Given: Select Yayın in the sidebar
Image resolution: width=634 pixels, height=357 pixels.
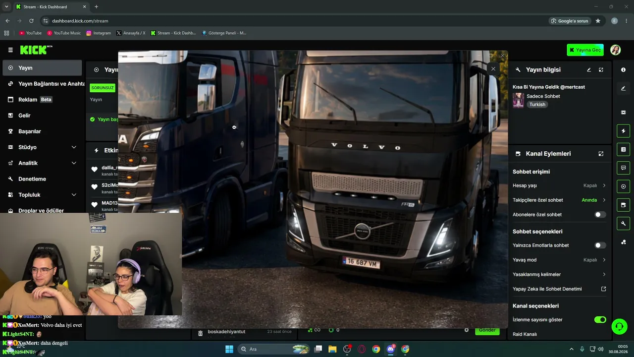Looking at the screenshot, I should [x=42, y=68].
